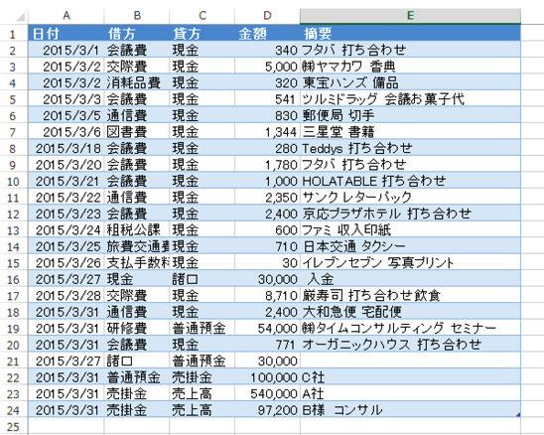Select column C header
Image resolution: width=544 pixels, height=435 pixels.
(x=202, y=16)
